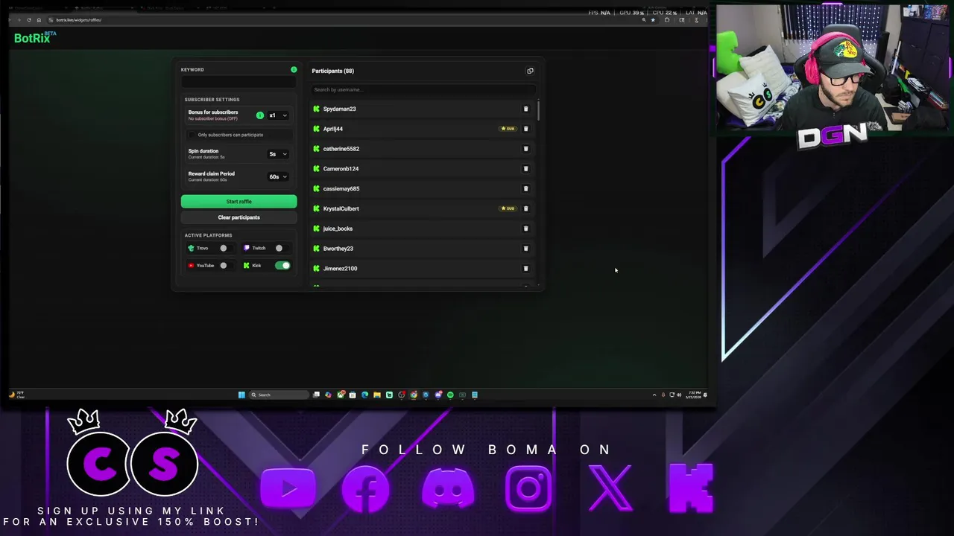
Task: Delete juice_bocks with its trash icon
Action: (525, 229)
